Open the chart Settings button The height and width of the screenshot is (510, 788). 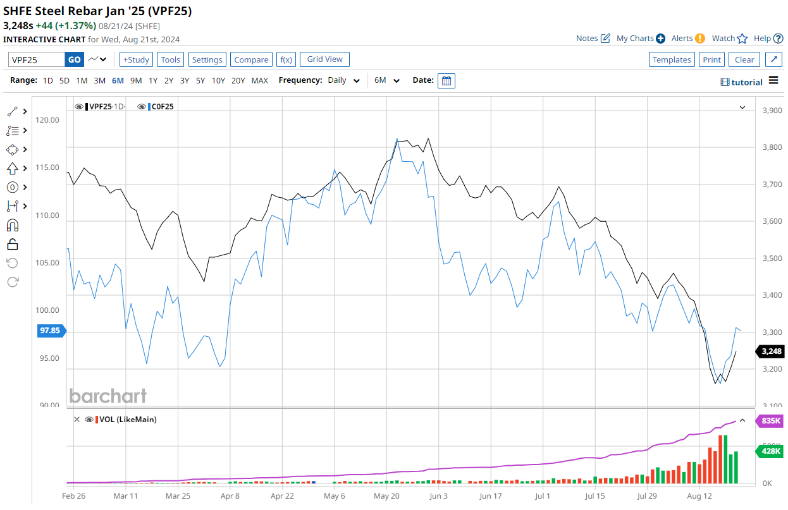point(207,59)
